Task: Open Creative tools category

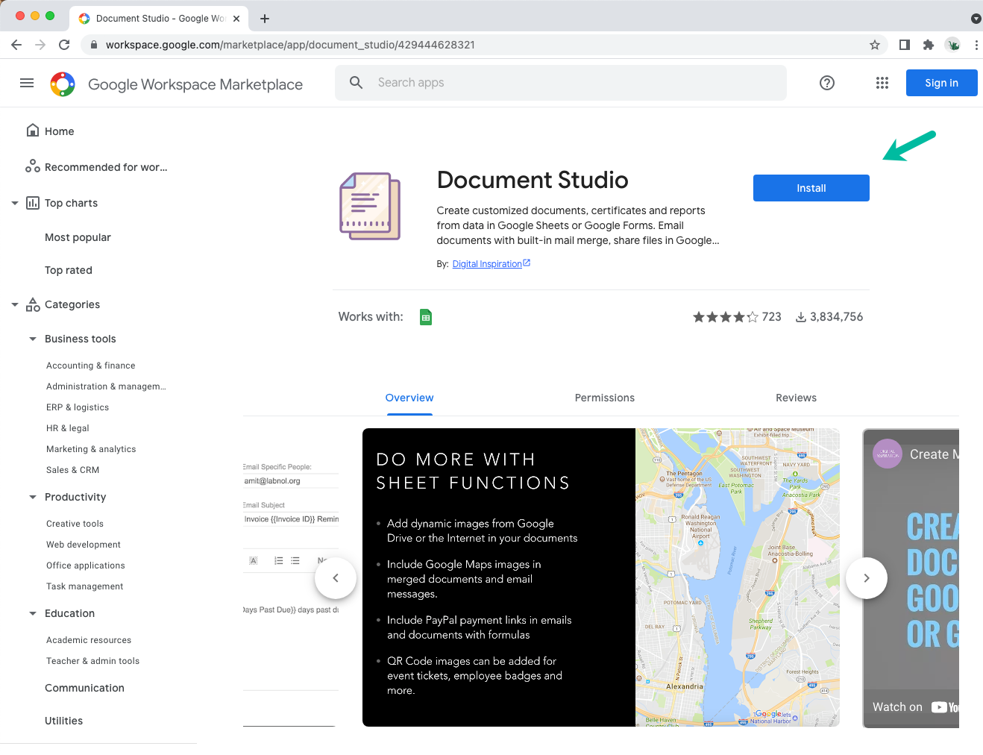Action: (x=75, y=524)
